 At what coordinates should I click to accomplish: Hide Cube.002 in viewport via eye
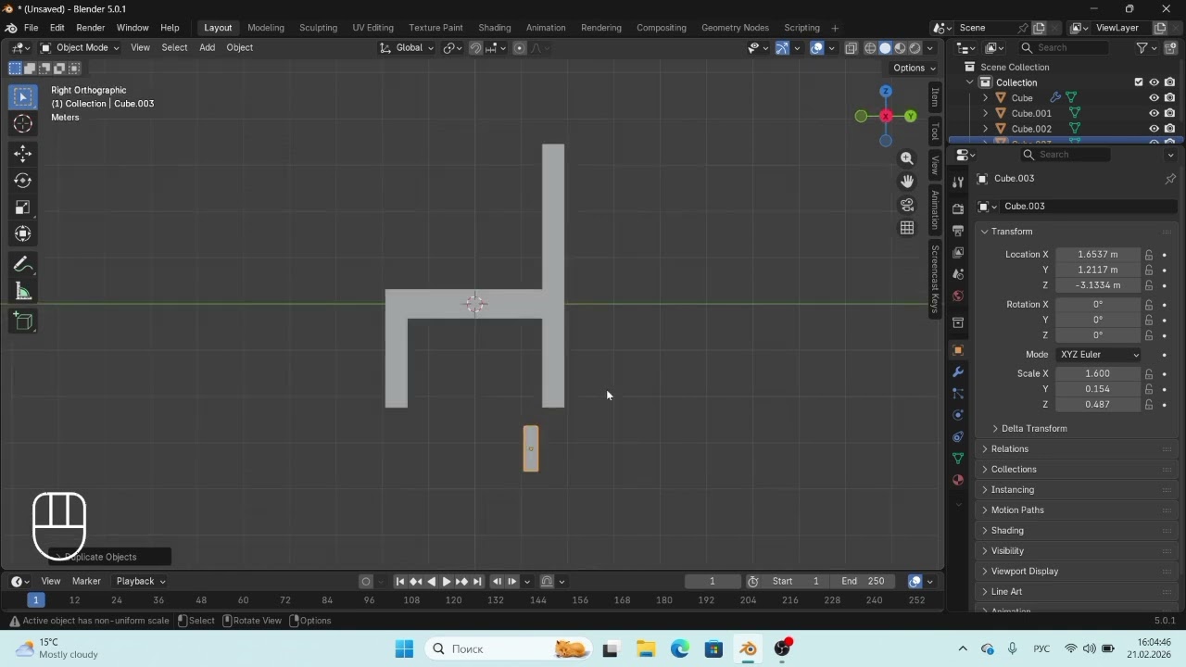point(1154,129)
